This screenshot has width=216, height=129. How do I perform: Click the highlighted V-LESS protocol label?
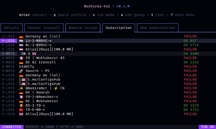(x=8, y=41)
